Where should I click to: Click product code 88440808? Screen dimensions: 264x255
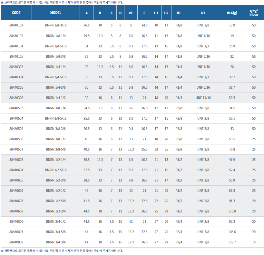(16, 242)
